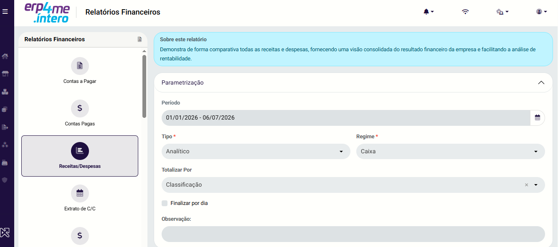Screen dimensions: 558x247
Task: Open the stacked boxes icon in the sidebar
Action: [x=5, y=92]
